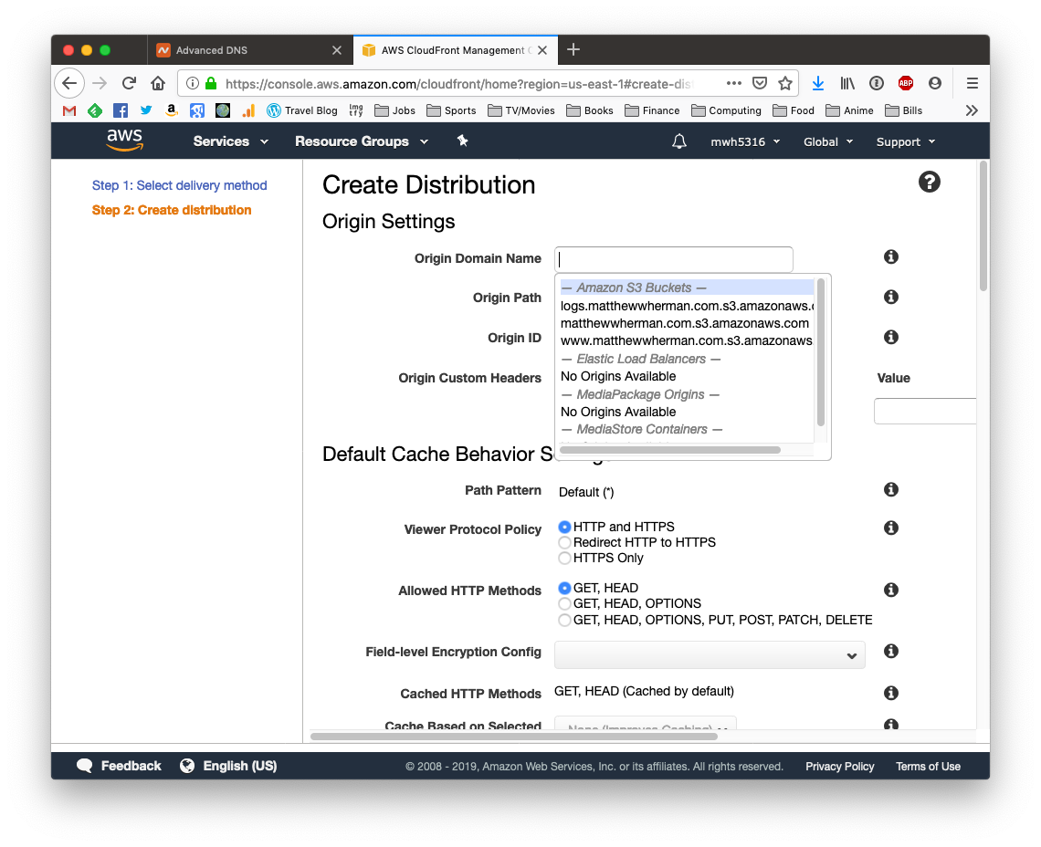The width and height of the screenshot is (1041, 847).
Task: Switch to AWS CloudFront Management tab
Action: 455,50
